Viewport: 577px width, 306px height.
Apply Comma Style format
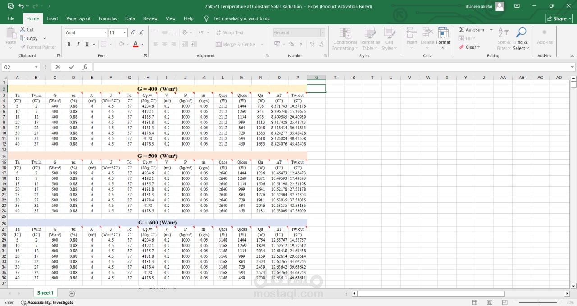point(301,44)
